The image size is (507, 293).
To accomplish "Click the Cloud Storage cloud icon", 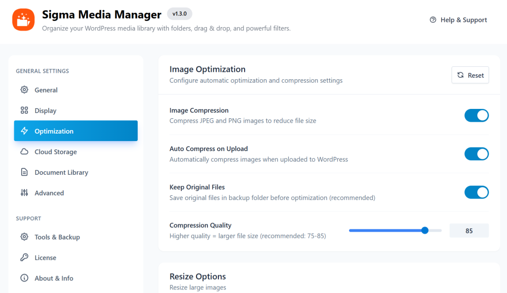I will (x=24, y=151).
